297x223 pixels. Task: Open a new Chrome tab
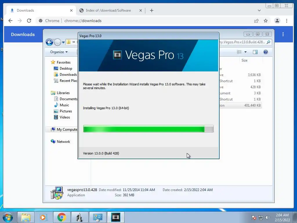[x=151, y=10]
